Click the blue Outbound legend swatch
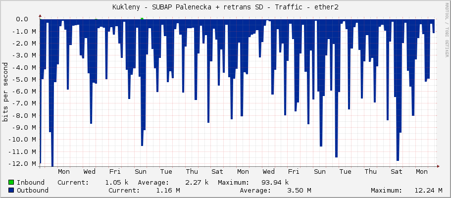The image size is (451, 198). [x=11, y=190]
